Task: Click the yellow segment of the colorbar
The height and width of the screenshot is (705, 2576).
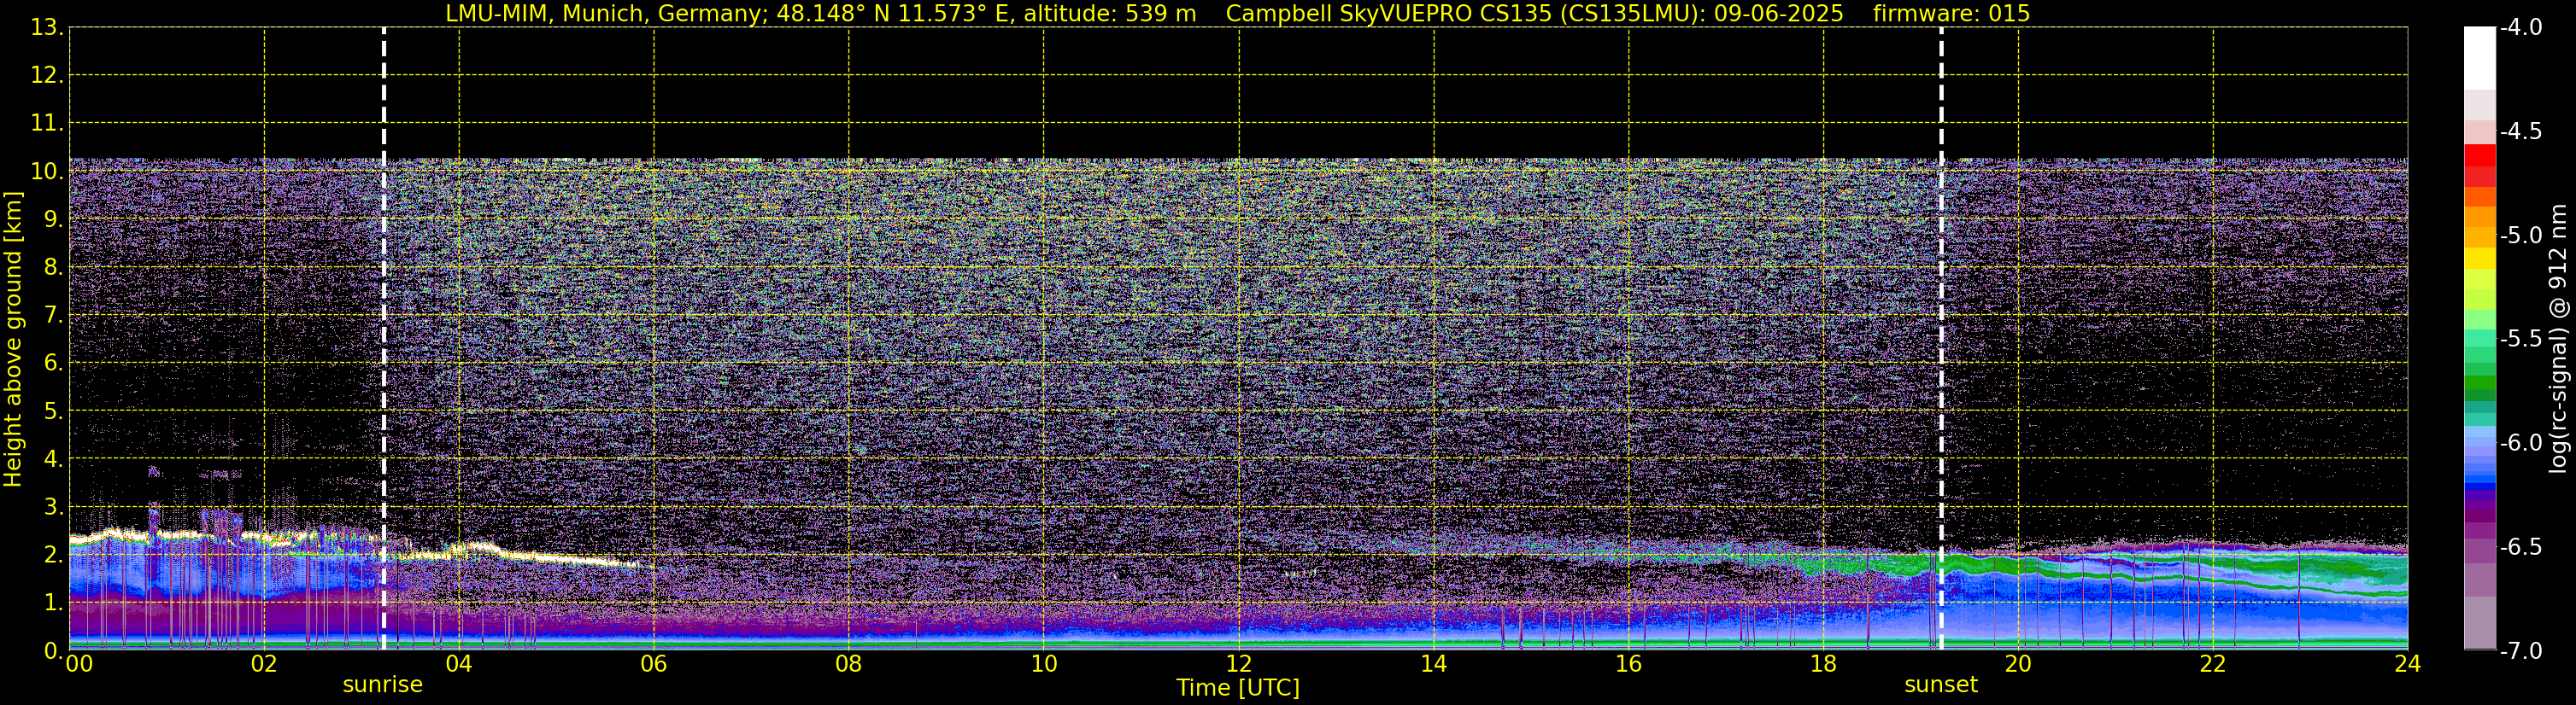Action: 2480,259
